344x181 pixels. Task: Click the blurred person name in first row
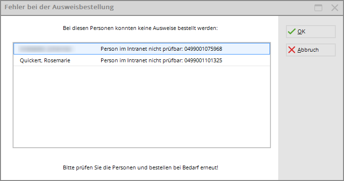[x=45, y=49]
